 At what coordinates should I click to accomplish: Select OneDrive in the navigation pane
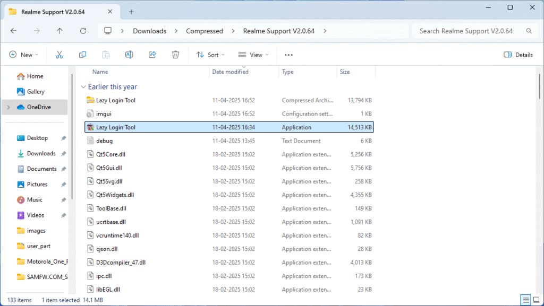pos(34,107)
